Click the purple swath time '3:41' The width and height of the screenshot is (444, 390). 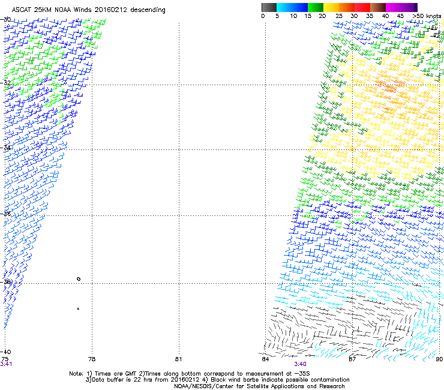pos(6,364)
